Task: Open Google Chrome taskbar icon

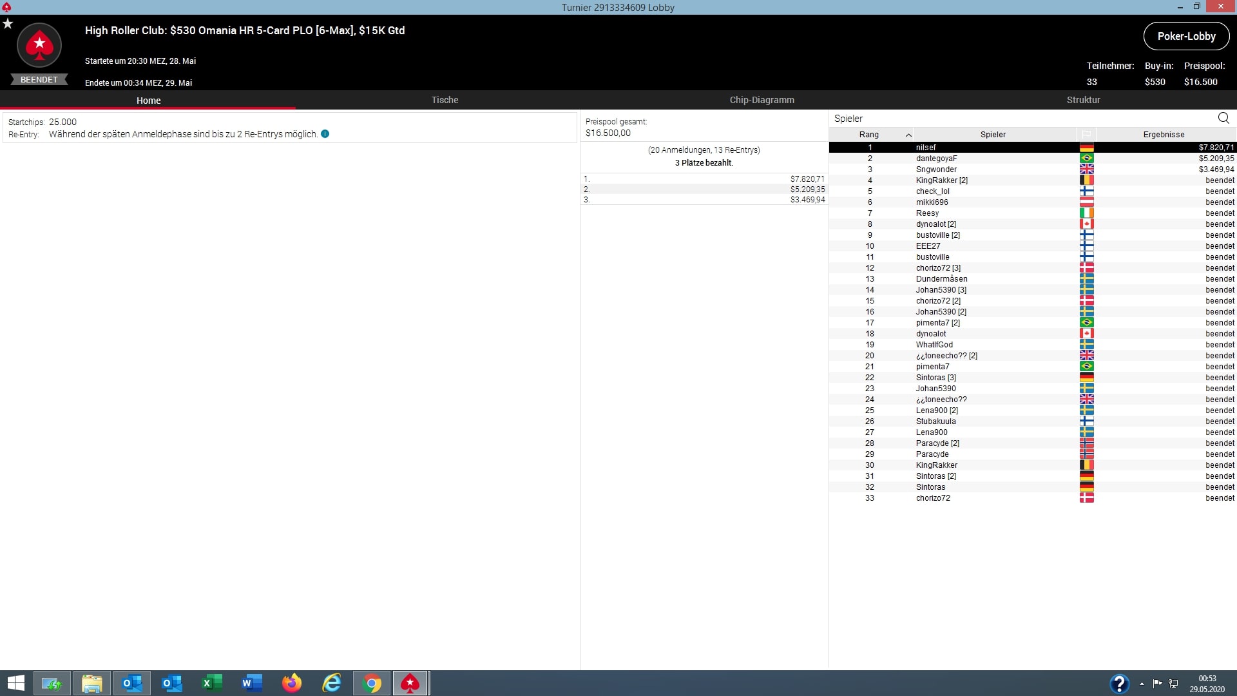Action: [x=372, y=683]
